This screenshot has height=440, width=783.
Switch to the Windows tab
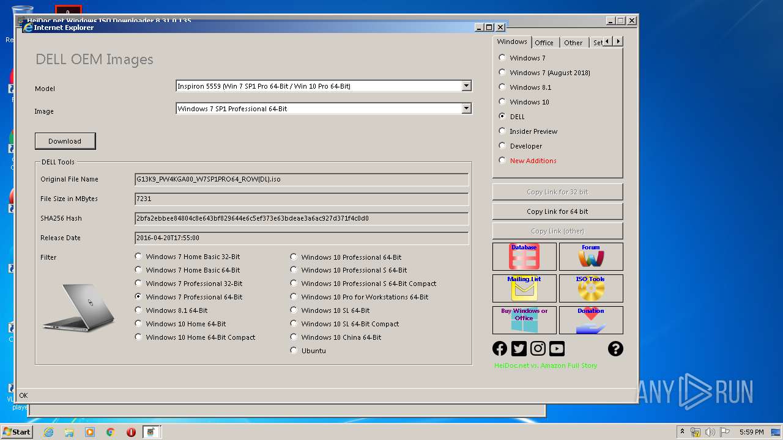(x=512, y=42)
